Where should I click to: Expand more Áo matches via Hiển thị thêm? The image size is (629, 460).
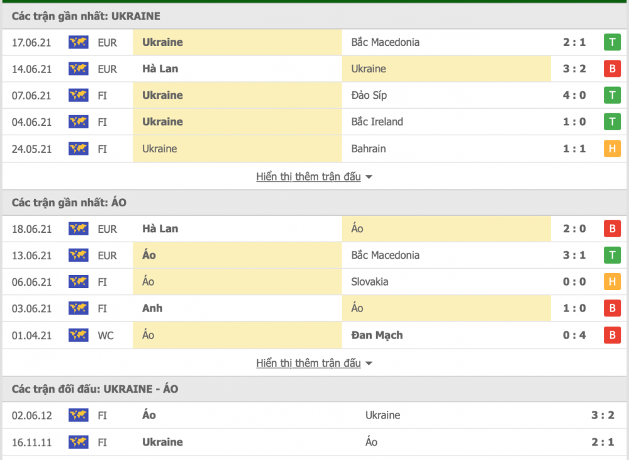[308, 363]
